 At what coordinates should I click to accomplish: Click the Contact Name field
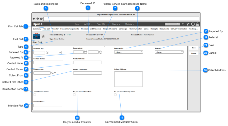point(48,63)
